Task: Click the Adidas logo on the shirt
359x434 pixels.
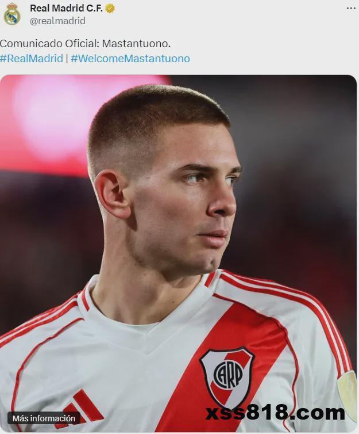Action: tap(83, 407)
